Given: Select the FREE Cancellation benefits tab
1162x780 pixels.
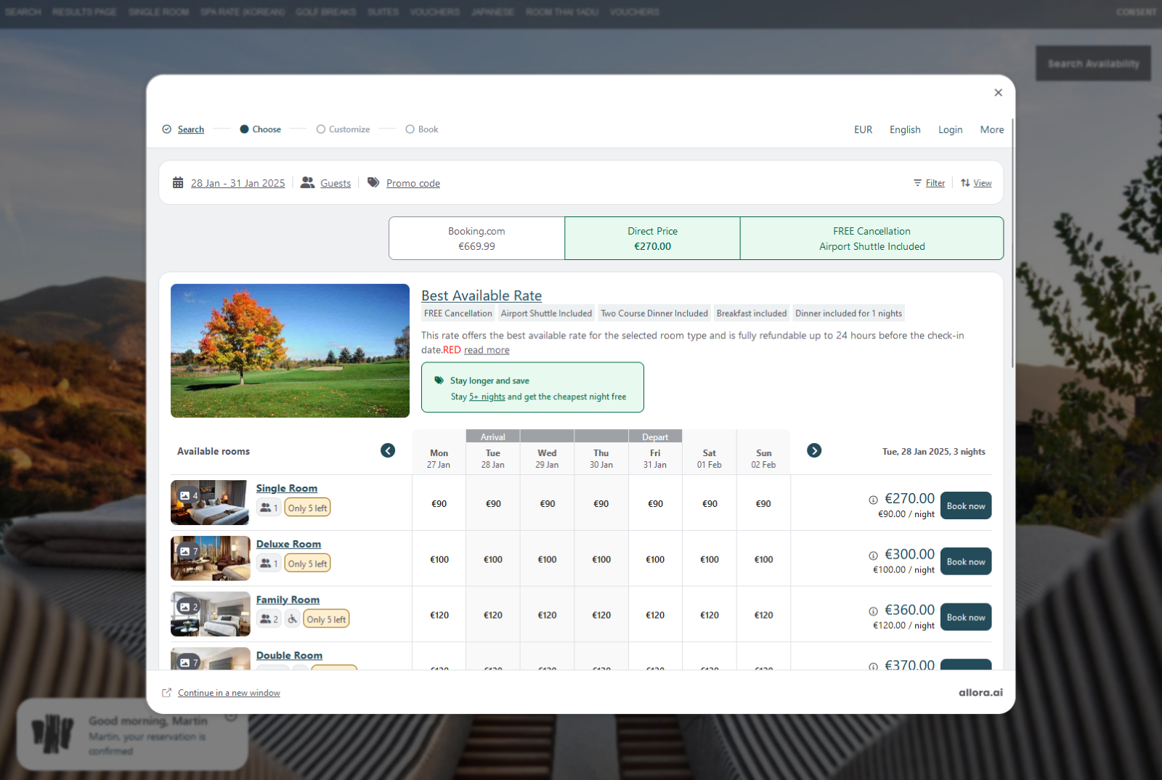Looking at the screenshot, I should point(871,238).
